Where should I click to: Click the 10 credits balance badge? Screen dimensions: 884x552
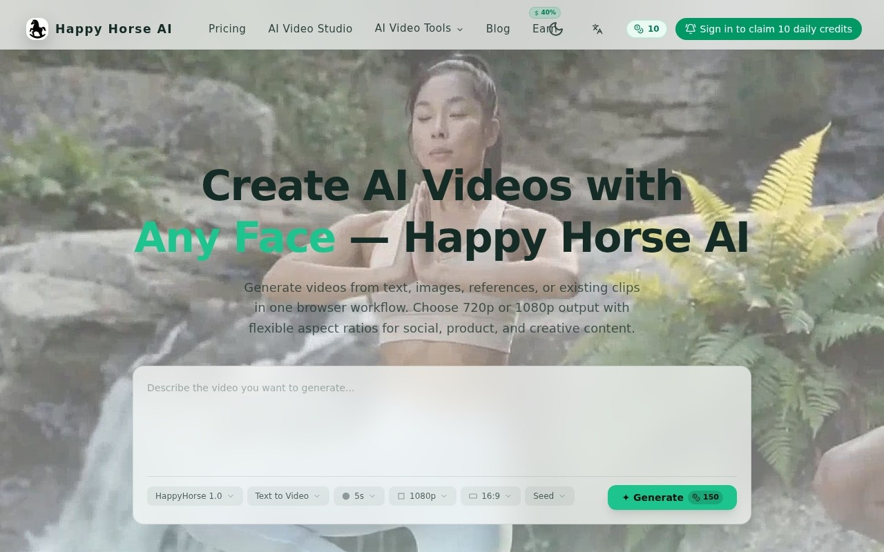coord(646,29)
